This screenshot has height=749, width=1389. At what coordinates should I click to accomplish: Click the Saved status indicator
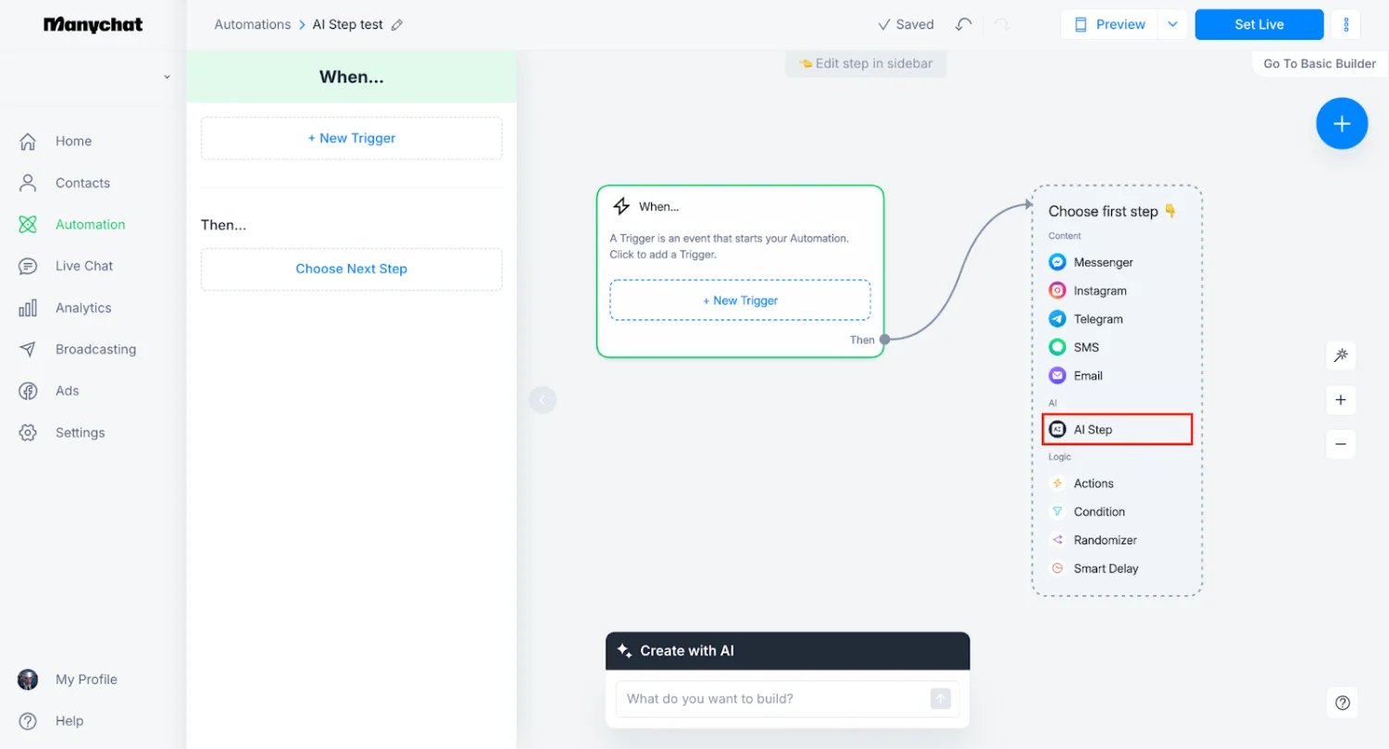click(906, 25)
